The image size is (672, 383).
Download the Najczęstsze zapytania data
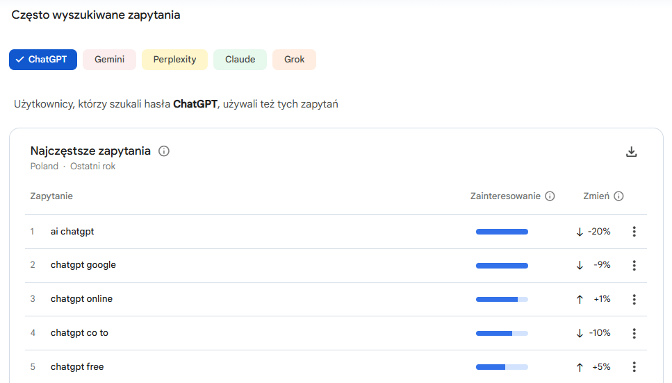coord(631,152)
